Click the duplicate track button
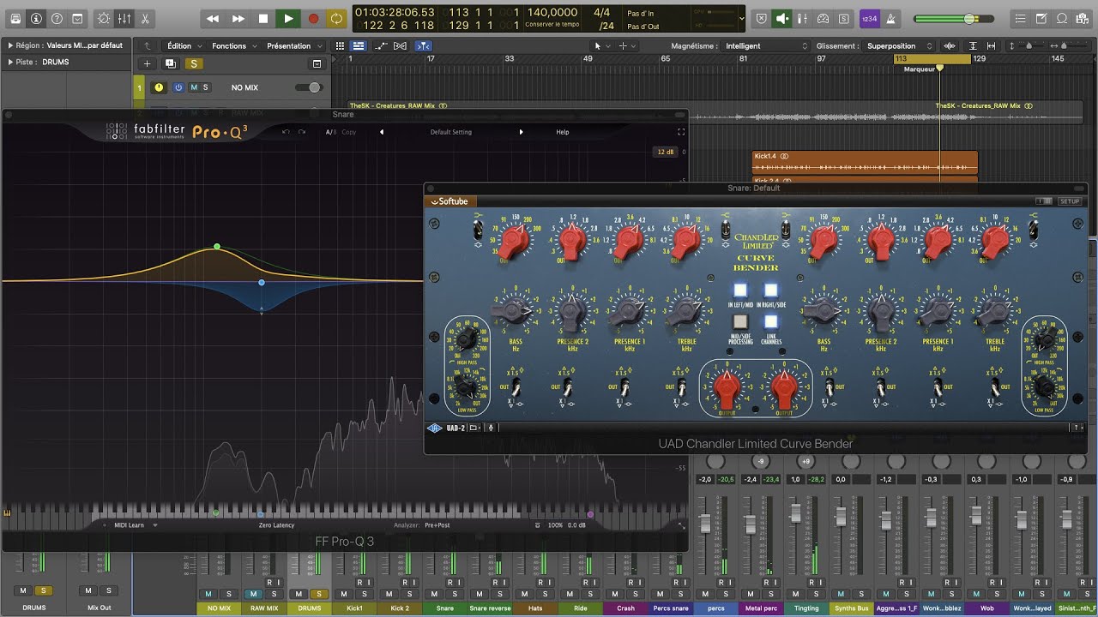Image resolution: width=1098 pixels, height=617 pixels. pos(170,63)
